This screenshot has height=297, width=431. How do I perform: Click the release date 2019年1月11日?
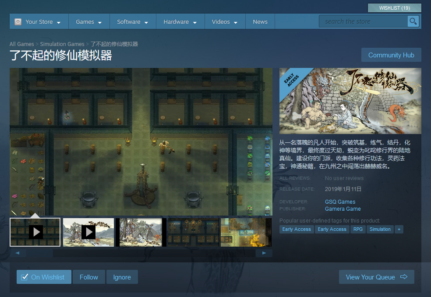tap(343, 189)
